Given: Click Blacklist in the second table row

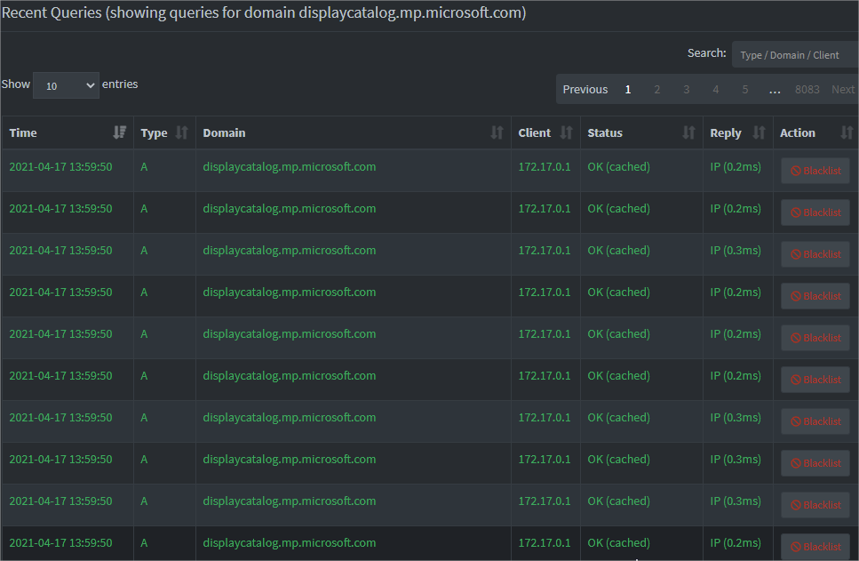Looking at the screenshot, I should [815, 212].
